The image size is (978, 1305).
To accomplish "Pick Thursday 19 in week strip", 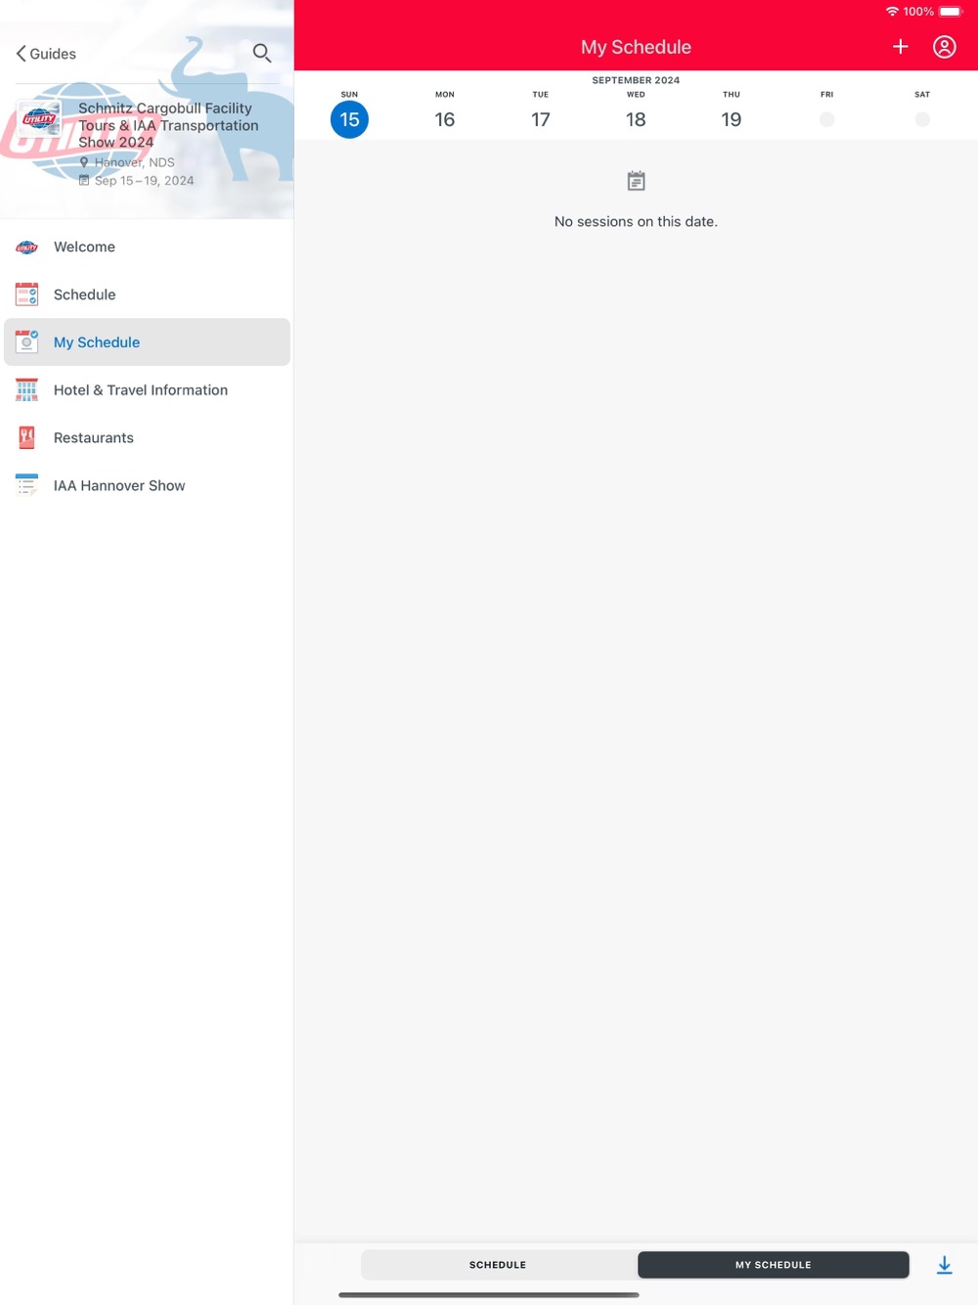I will coord(732,119).
